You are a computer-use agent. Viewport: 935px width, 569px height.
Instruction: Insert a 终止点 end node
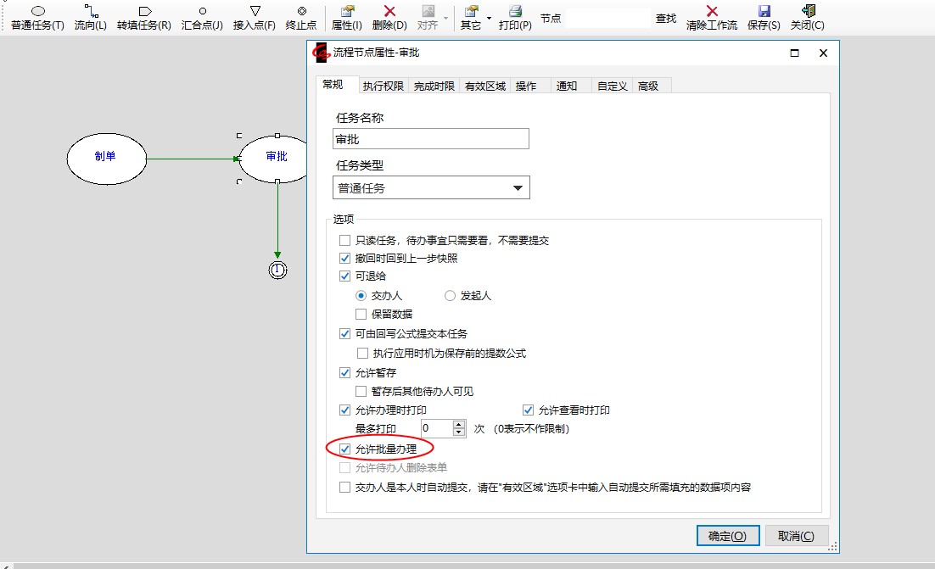coord(301,11)
